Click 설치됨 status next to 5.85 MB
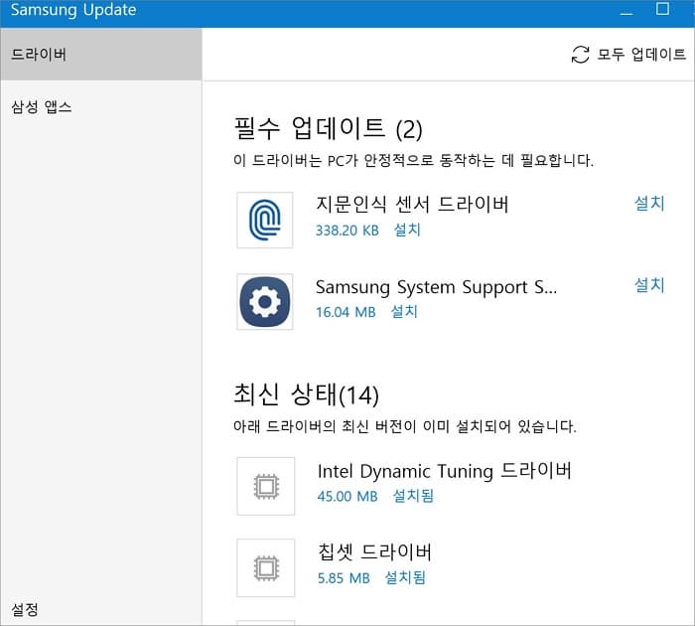695x626 pixels. click(x=405, y=577)
